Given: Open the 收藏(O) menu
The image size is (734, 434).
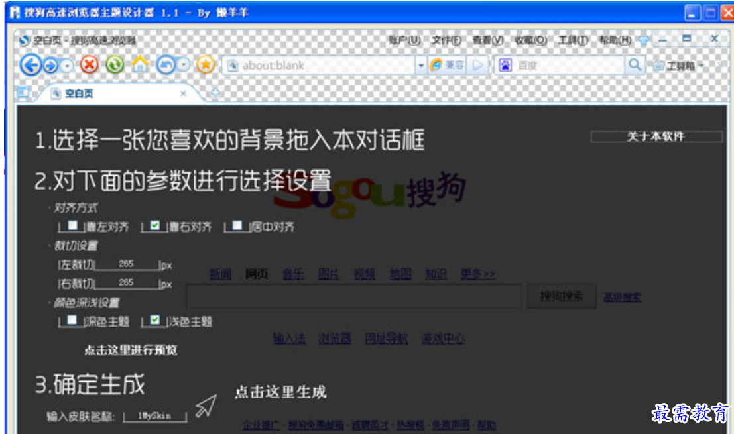Looking at the screenshot, I should point(530,40).
